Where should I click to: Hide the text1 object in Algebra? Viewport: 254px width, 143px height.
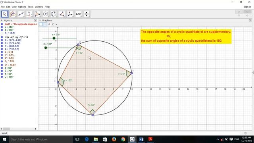(x=2, y=24)
